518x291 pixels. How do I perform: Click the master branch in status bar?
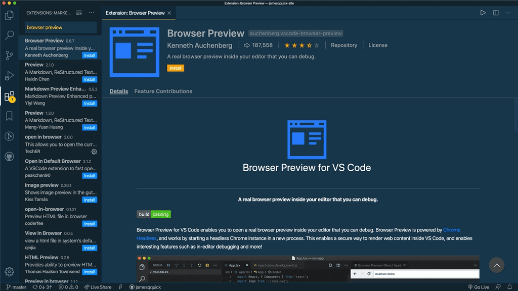[17, 287]
